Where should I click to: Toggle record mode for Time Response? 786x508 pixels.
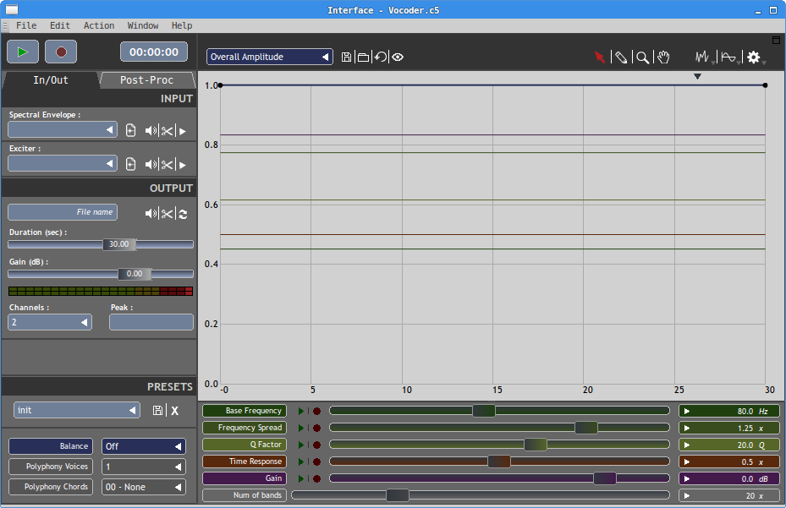click(x=316, y=462)
